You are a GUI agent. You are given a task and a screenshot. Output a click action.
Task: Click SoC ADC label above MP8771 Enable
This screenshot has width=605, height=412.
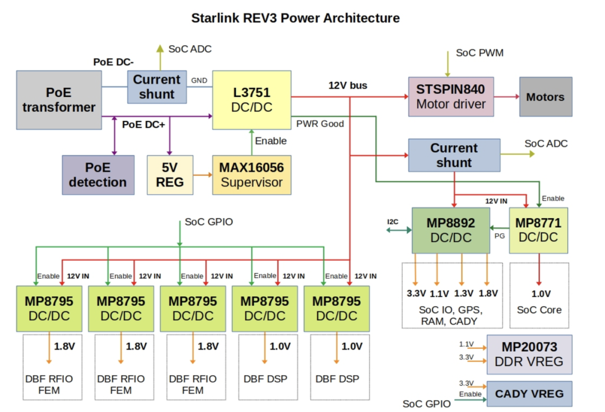pyautogui.click(x=546, y=143)
